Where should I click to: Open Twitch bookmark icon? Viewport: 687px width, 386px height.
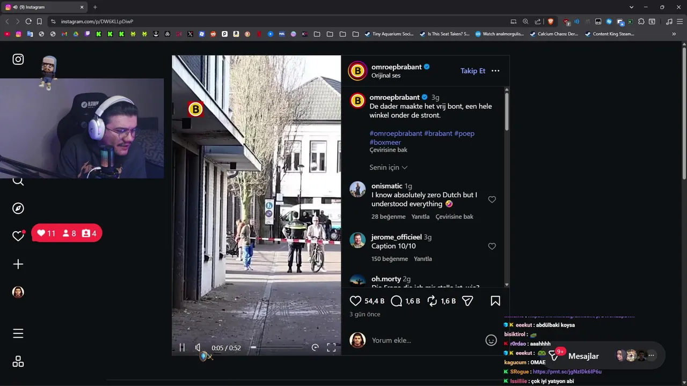(x=87, y=34)
